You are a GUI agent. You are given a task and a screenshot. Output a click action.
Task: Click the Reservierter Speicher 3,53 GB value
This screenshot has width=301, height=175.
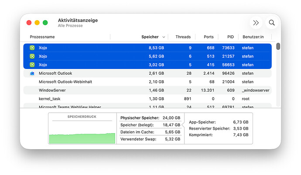click(x=241, y=128)
